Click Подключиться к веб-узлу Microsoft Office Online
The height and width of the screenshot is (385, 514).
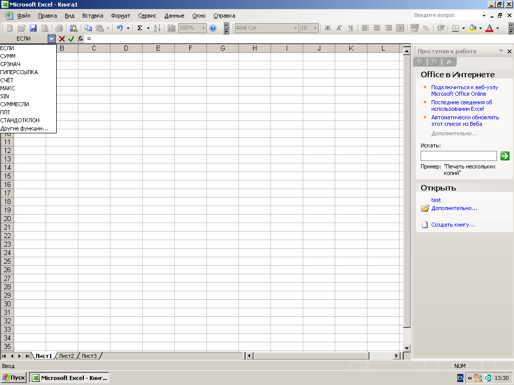click(x=464, y=90)
